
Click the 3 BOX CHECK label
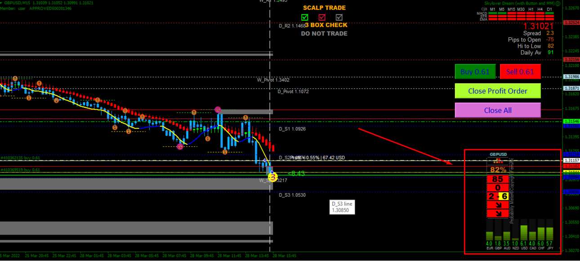[326, 25]
